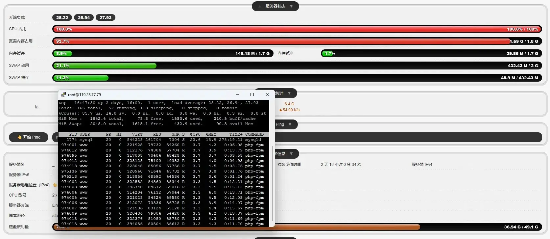The image size is (550, 239).
Task: Collapse the Ping section via its arrow
Action: (290, 124)
